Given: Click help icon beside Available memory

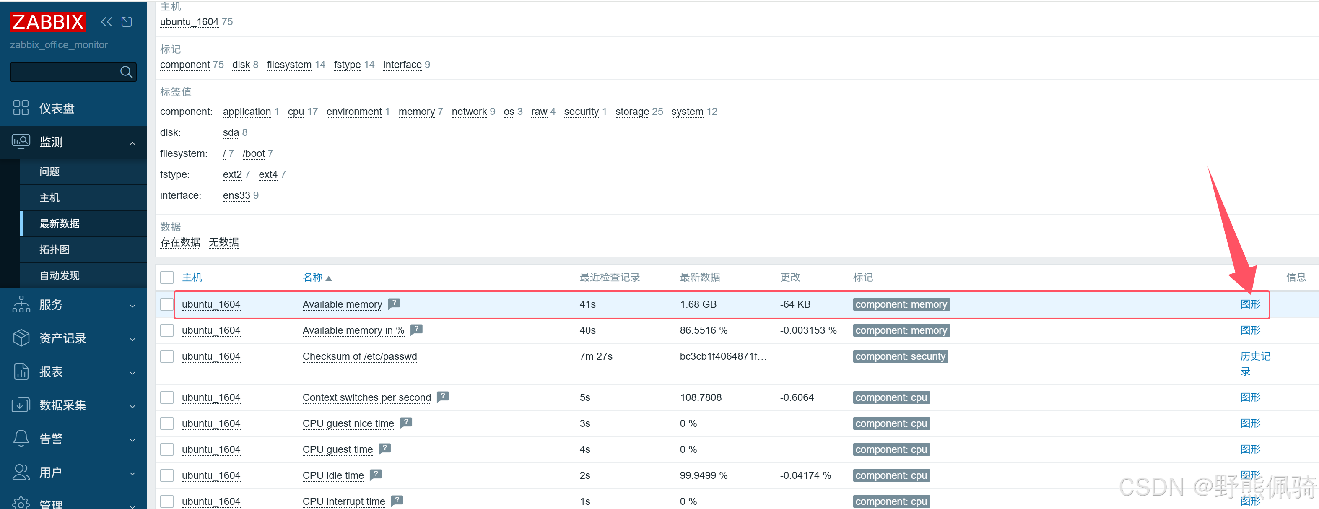Looking at the screenshot, I should (x=394, y=303).
